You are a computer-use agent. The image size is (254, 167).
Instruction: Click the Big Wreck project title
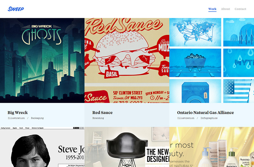click(17, 113)
